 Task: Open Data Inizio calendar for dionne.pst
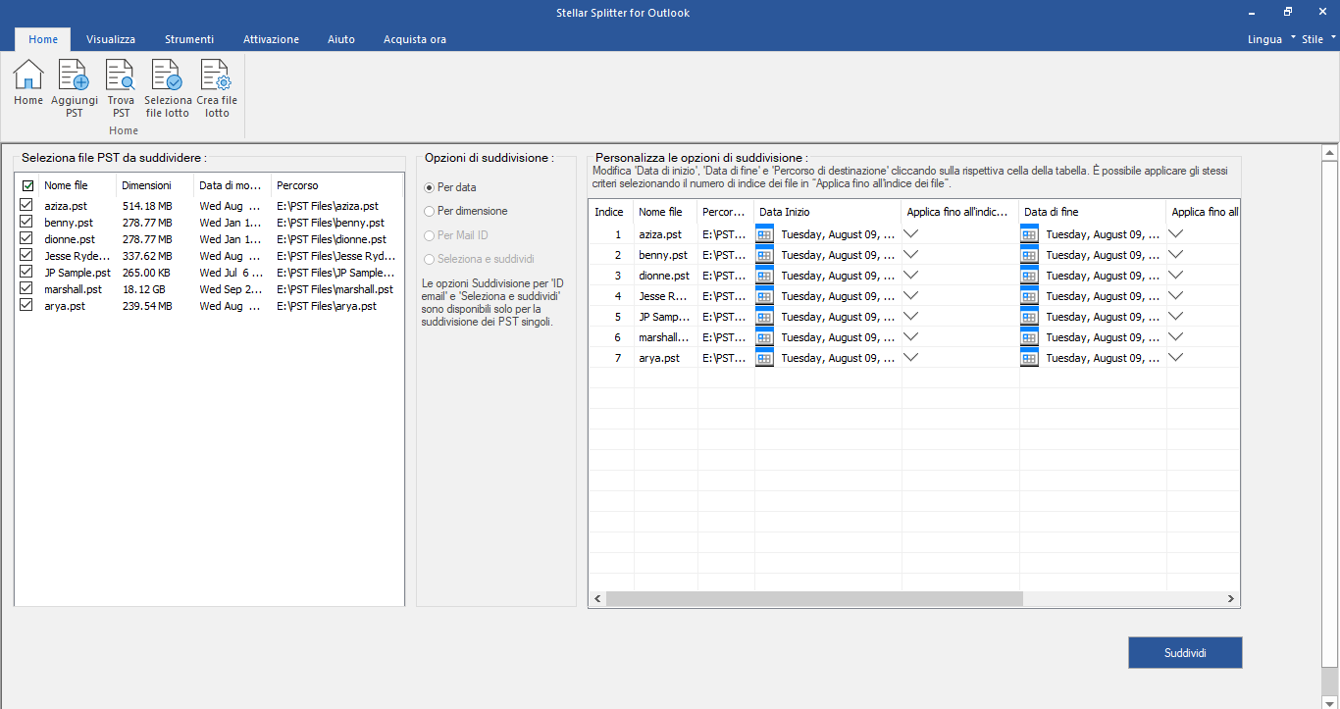[x=764, y=276]
